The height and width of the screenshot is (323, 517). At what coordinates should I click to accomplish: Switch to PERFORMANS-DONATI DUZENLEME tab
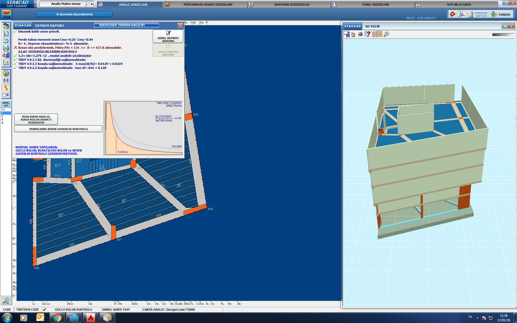[208, 5]
